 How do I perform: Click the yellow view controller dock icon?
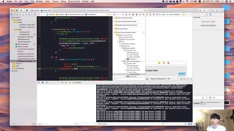(x=159, y=63)
